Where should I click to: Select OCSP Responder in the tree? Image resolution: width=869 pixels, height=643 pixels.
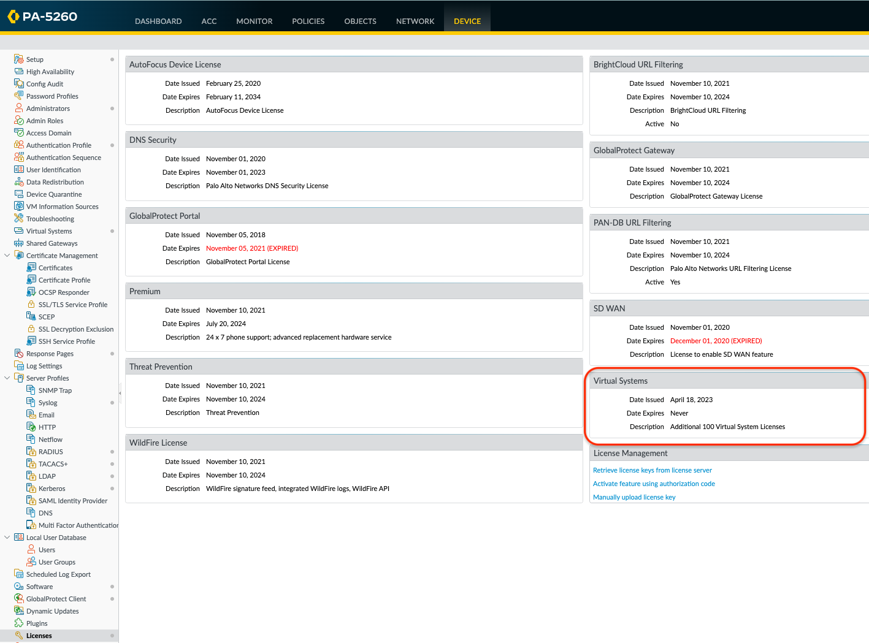coord(64,292)
